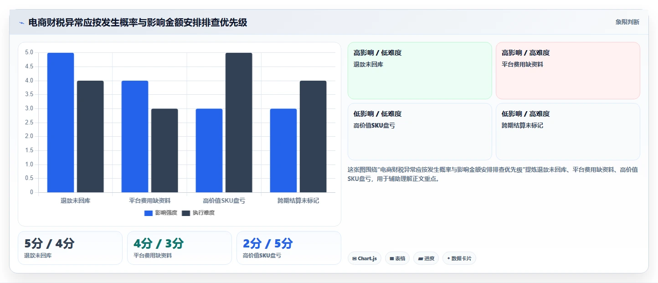
Task: Click the 5分 / 4分 data card
Action: (x=70, y=248)
